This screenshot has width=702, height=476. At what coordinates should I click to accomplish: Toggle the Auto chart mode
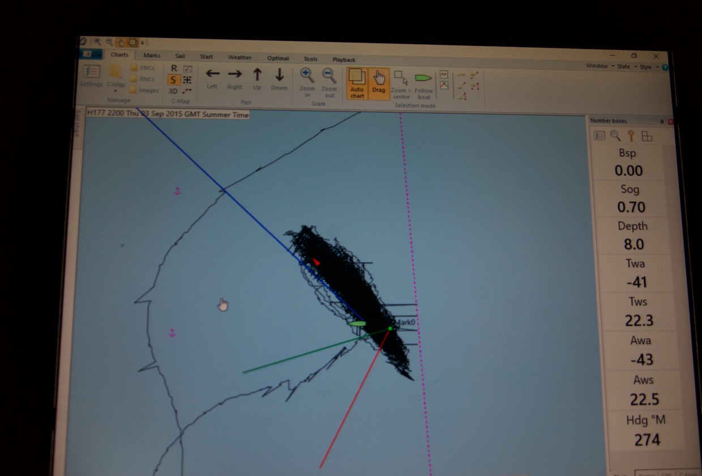tap(357, 83)
